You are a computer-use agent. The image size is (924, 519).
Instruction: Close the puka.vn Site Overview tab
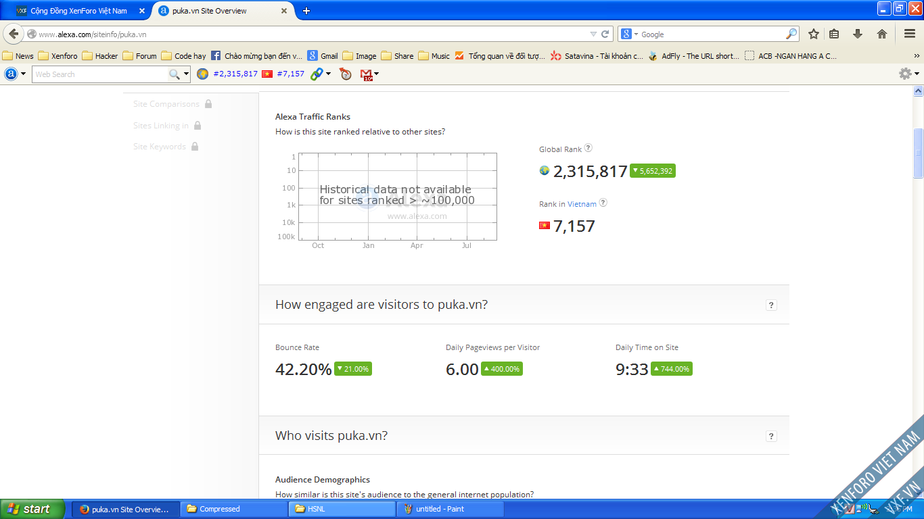point(285,11)
